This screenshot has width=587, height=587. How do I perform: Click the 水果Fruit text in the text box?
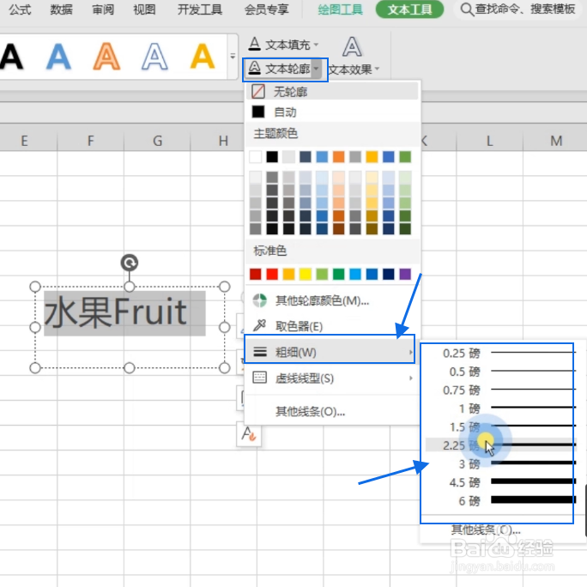(115, 312)
